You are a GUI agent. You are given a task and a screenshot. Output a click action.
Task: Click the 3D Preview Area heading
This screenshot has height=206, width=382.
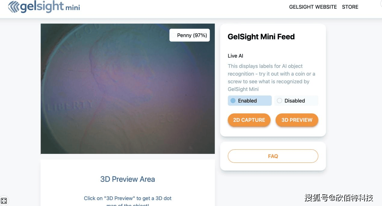coord(128,179)
